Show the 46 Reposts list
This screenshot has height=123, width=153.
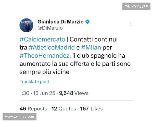point(33,109)
